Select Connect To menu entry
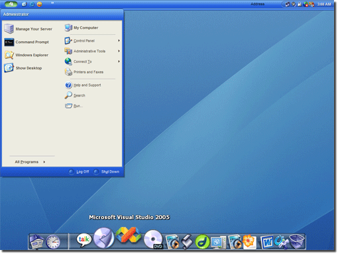The height and width of the screenshot is (254, 338). coord(78,62)
